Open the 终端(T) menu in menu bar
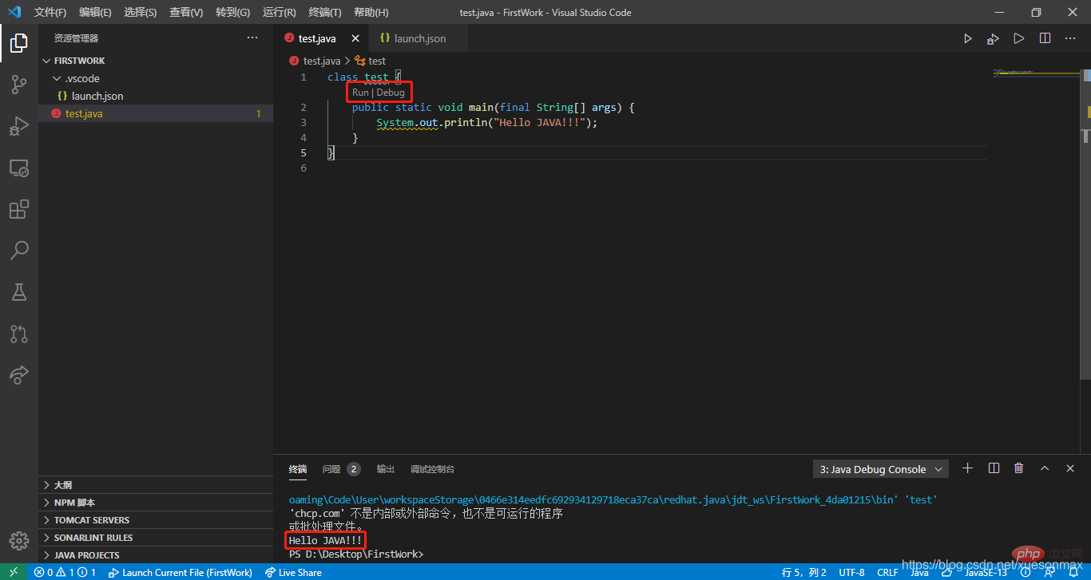Image resolution: width=1091 pixels, height=580 pixels. click(x=324, y=12)
